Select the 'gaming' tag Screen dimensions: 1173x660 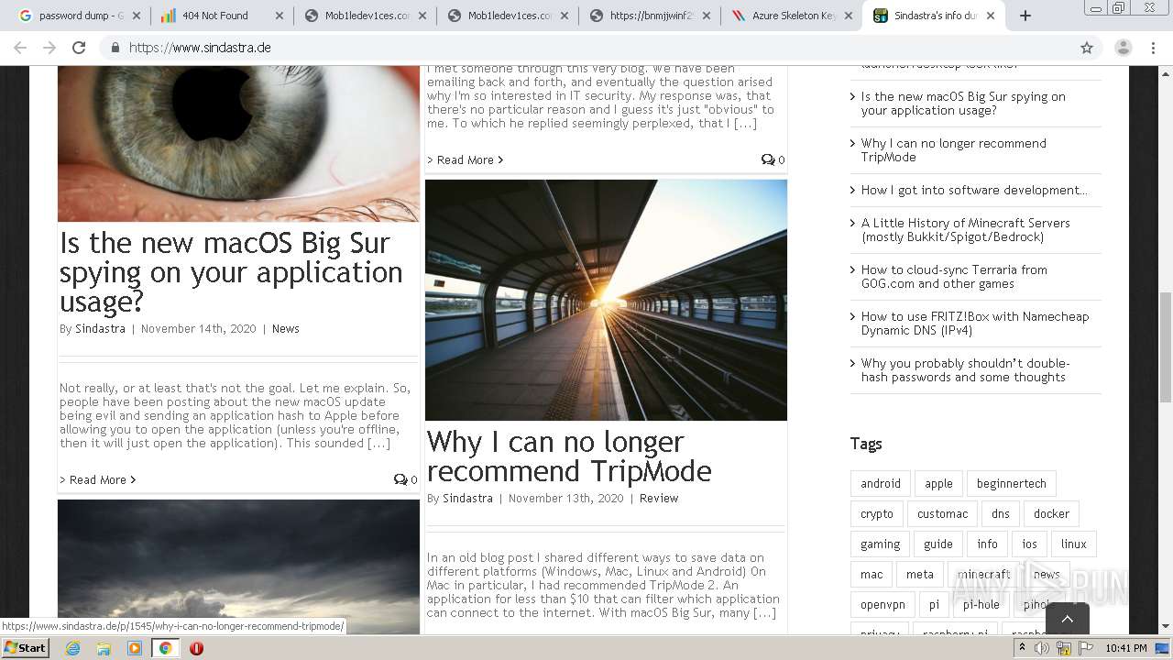click(x=880, y=544)
